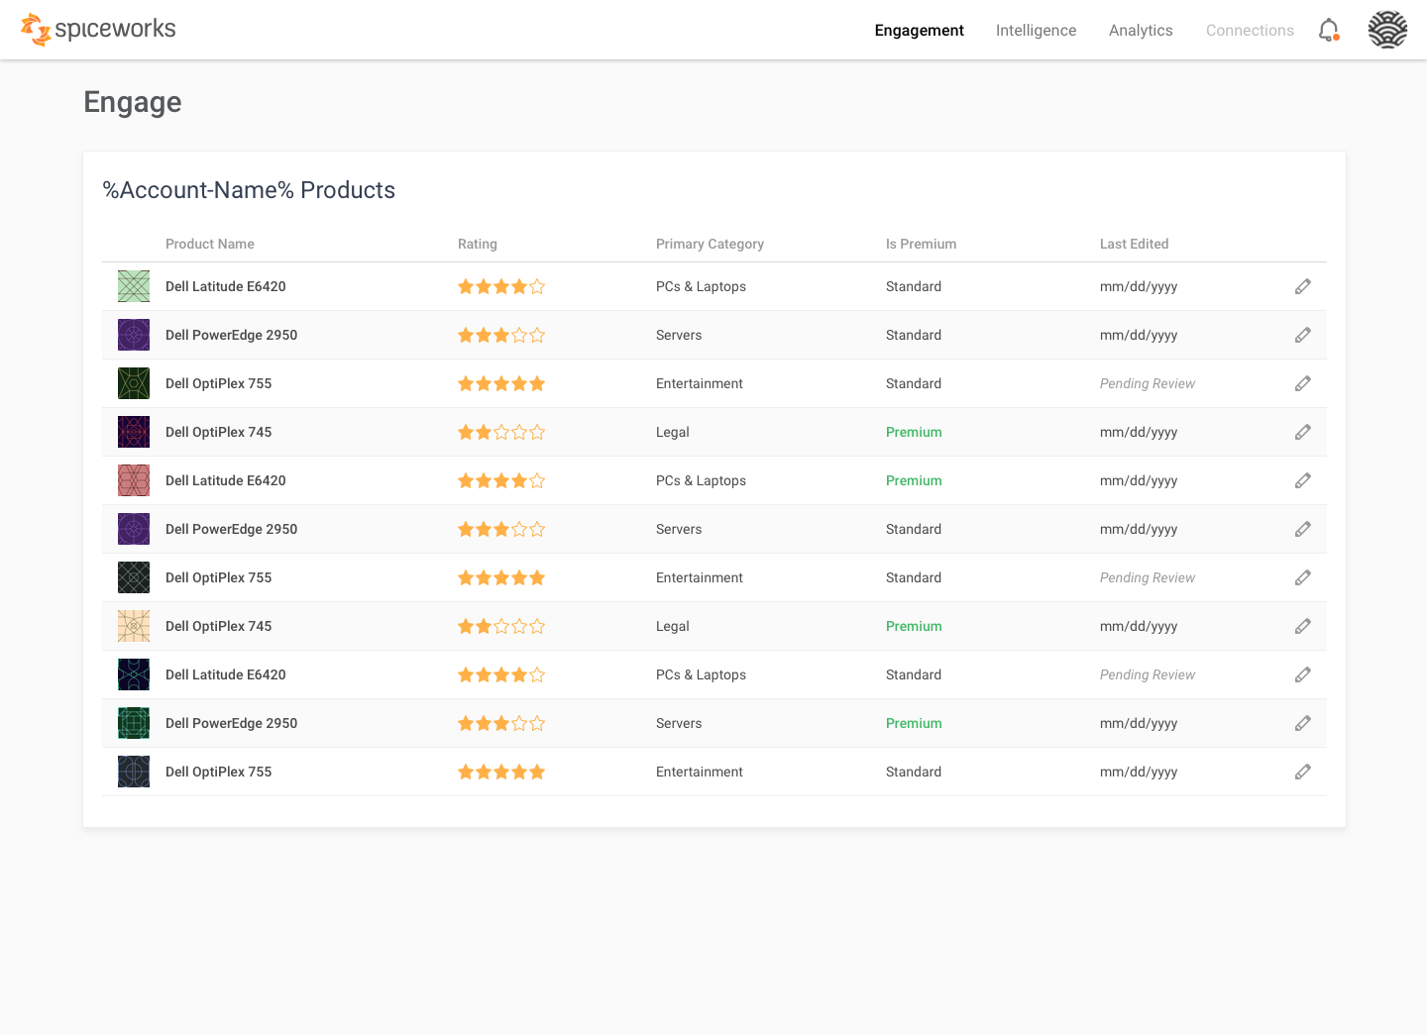Open the teal-green PowerEdge 2950 thumbnail

(x=134, y=723)
